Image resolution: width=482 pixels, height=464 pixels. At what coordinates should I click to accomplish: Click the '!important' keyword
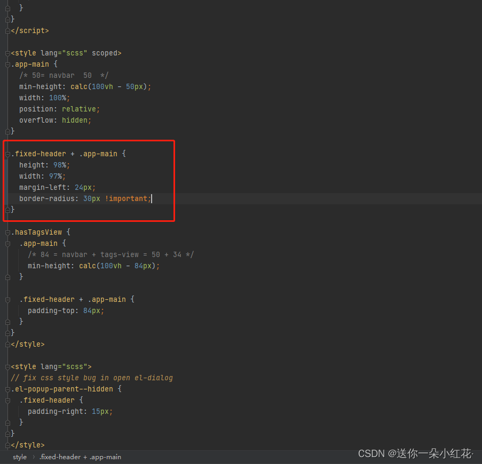[126, 199]
